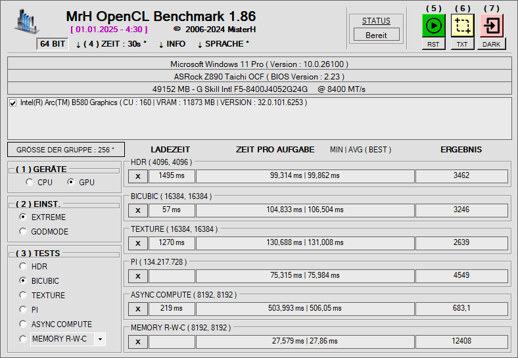Screen dimensions: 518x358
Task: Open the MEMORY R-W-C dropdown arrow
Action: pos(100,339)
